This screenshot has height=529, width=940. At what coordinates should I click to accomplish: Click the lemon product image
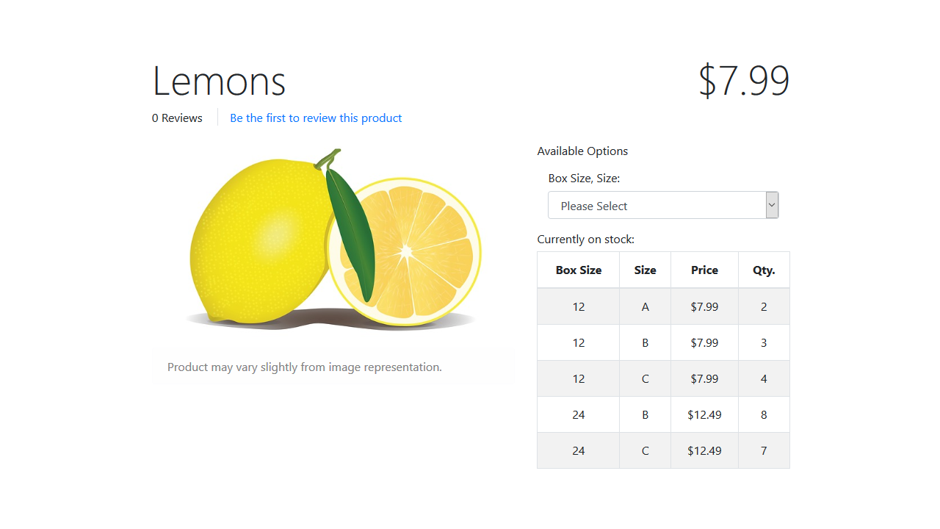333,239
